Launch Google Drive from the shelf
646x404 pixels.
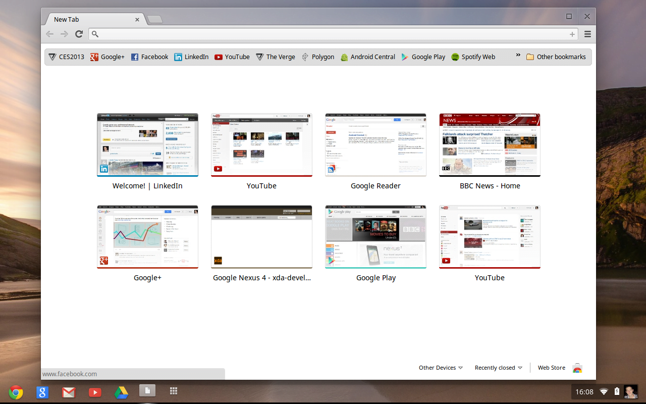coord(121,392)
